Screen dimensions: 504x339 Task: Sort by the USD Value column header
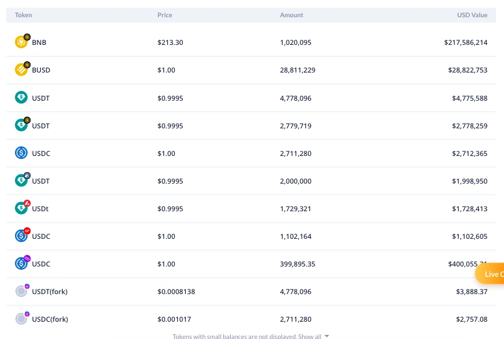coord(472,15)
